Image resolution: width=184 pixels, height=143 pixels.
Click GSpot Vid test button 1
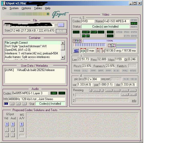coord(7,124)
